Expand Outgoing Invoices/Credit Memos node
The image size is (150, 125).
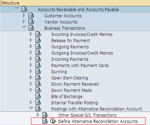(31, 52)
